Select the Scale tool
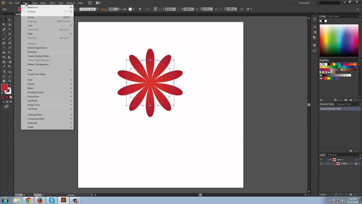362x204 pixels. [x=10, y=48]
